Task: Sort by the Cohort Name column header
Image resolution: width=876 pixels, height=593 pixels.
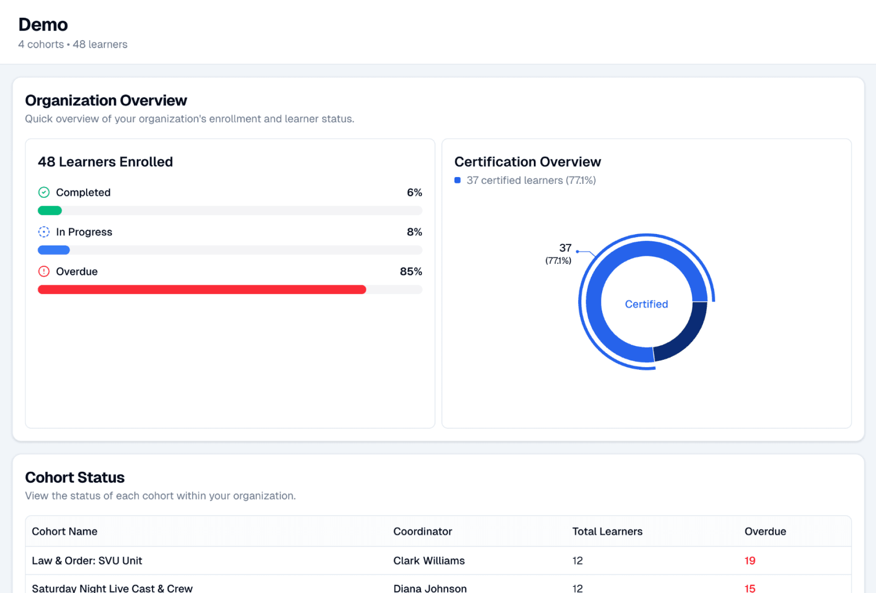Action: (x=64, y=531)
